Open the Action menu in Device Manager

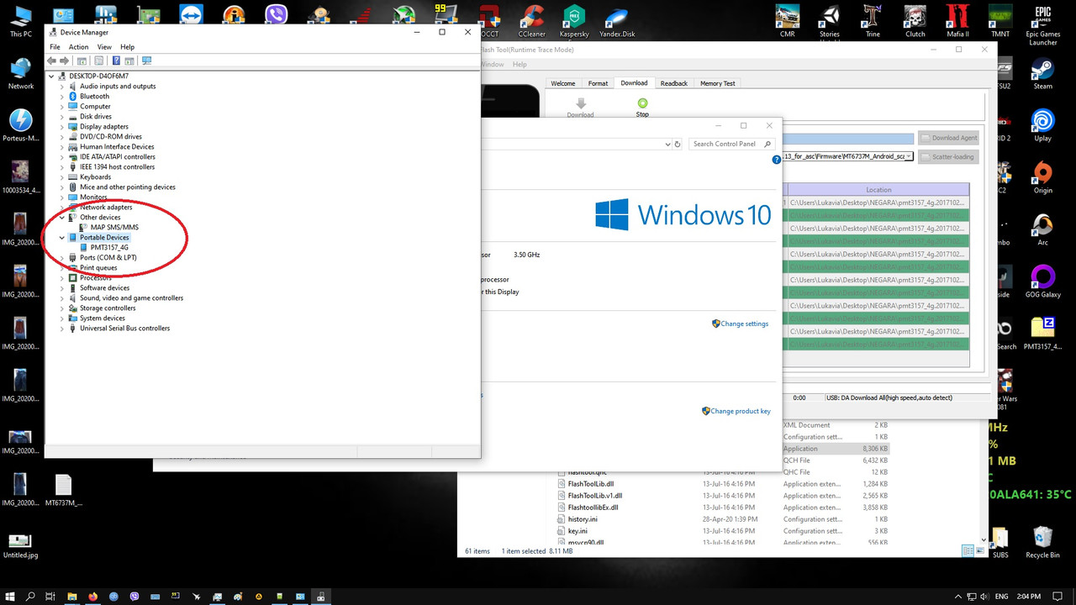[78, 47]
